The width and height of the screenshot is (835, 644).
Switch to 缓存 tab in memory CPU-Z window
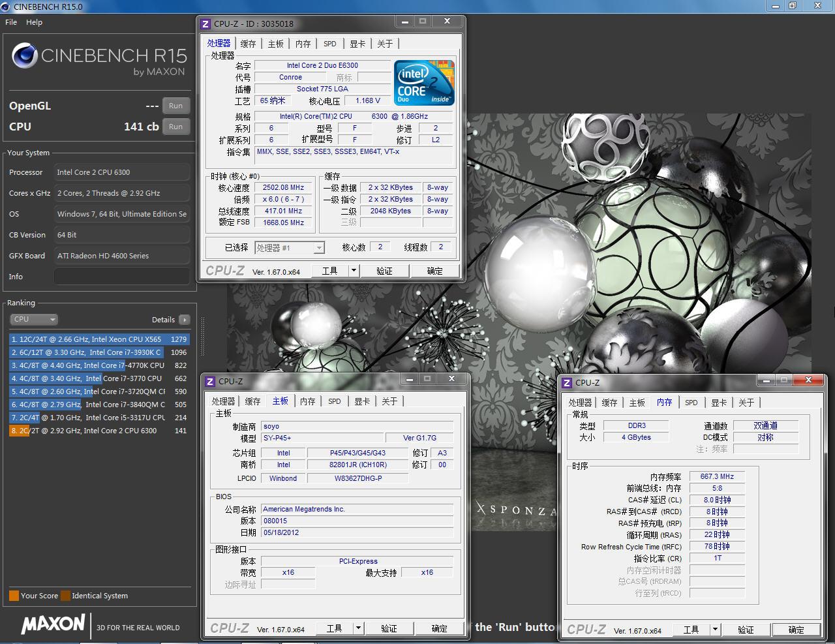click(609, 403)
